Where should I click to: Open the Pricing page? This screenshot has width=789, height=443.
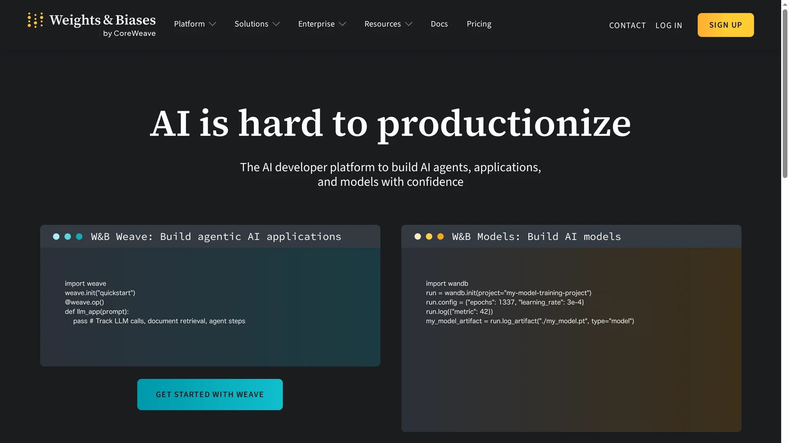click(x=479, y=24)
